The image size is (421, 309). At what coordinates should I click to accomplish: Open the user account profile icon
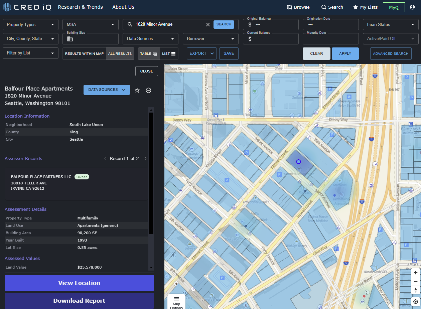pos(413,7)
